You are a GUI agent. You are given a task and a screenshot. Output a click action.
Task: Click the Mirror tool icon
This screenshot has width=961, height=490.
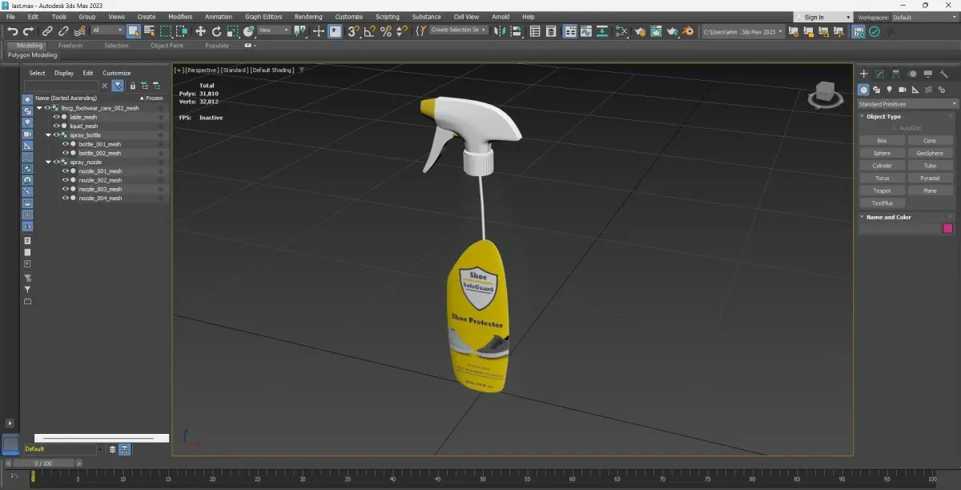(x=500, y=31)
